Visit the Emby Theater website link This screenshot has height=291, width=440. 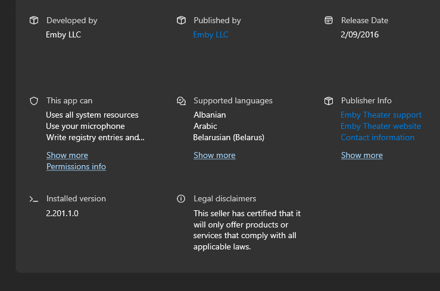point(380,126)
